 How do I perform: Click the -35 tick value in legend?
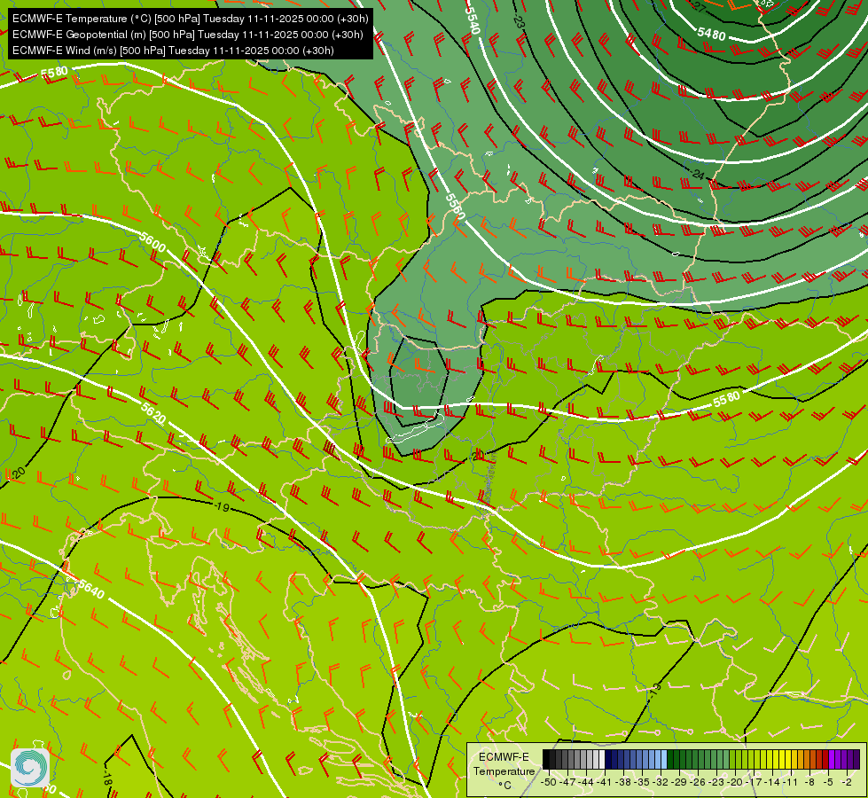tap(642, 783)
